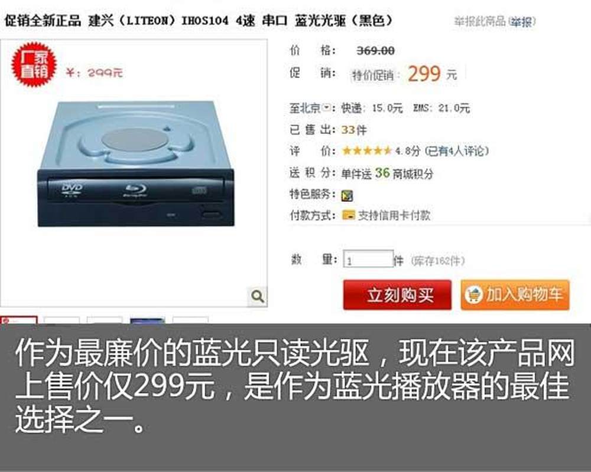591x472 pixels.
Task: Click the 299 元 promotional price
Action: [433, 74]
